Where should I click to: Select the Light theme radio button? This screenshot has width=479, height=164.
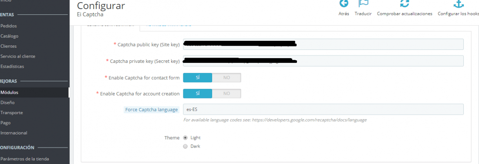(185, 138)
